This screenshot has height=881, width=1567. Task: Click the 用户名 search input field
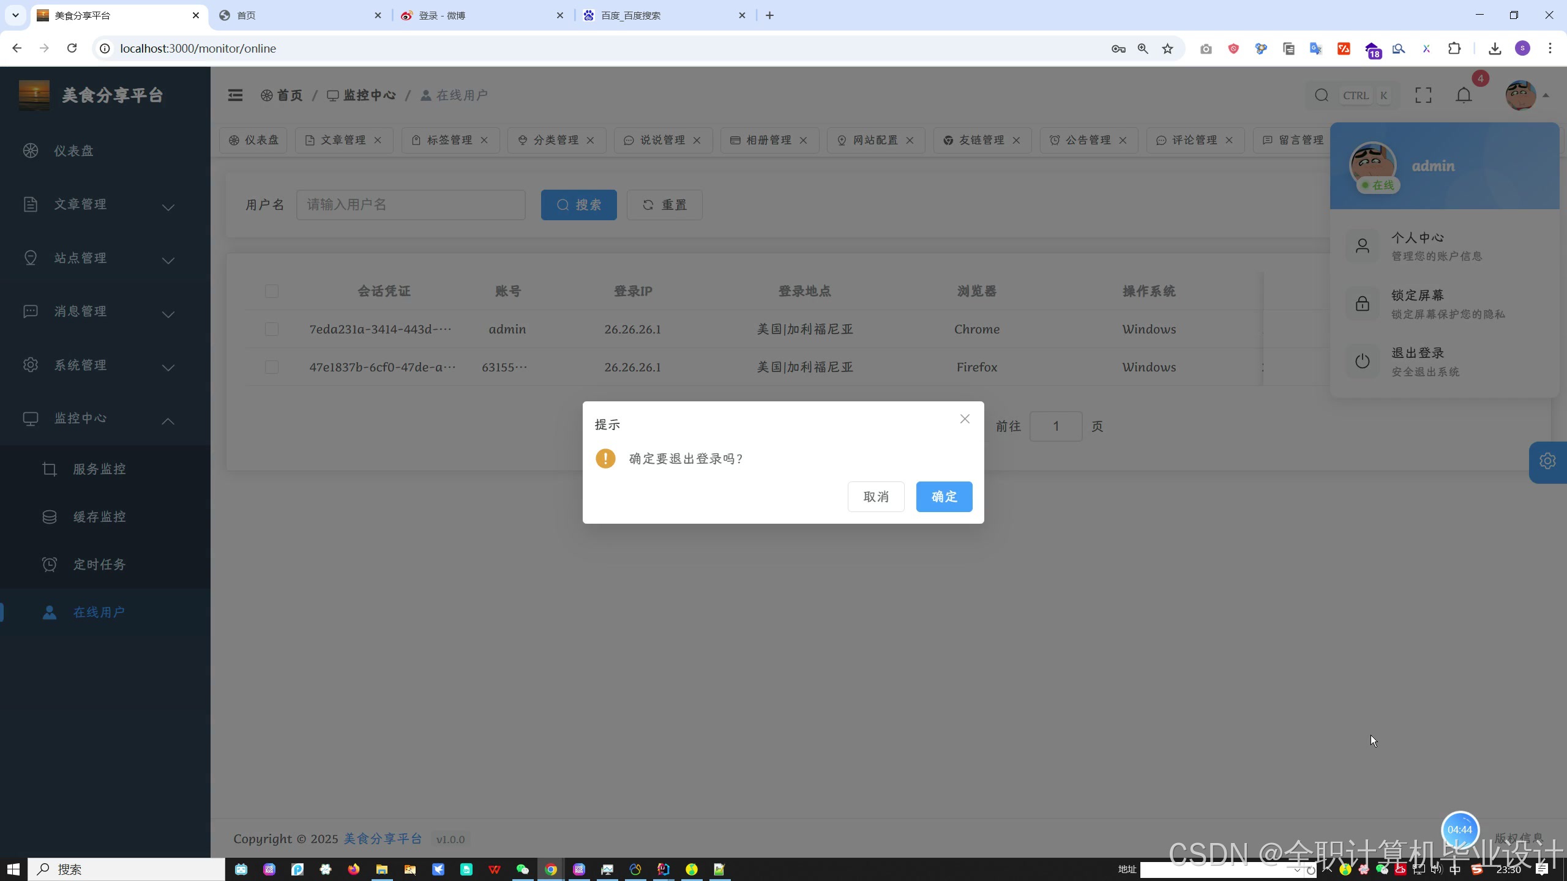pos(410,205)
